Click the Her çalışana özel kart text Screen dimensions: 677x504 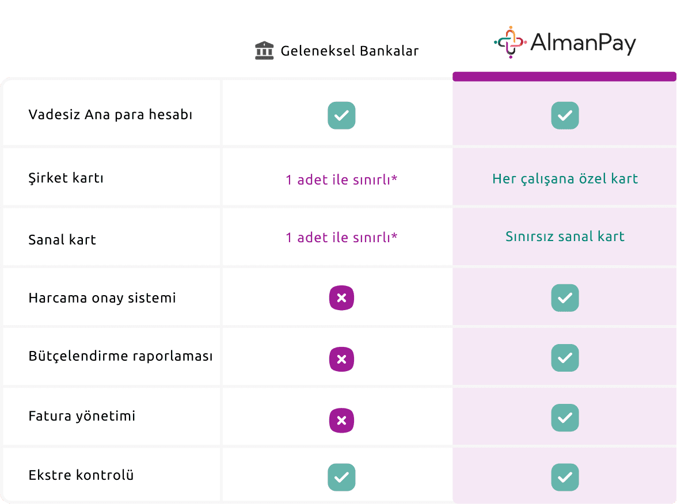(x=565, y=178)
